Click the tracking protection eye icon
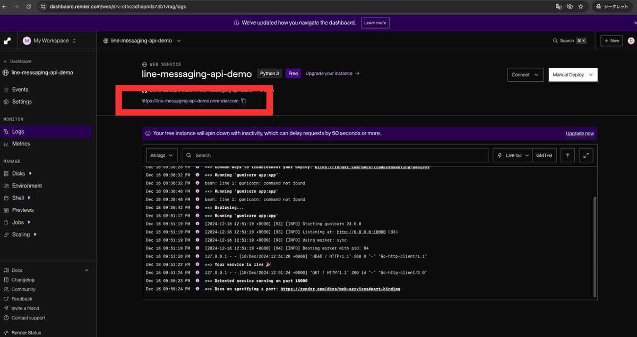This screenshot has height=337, width=637. (x=570, y=7)
